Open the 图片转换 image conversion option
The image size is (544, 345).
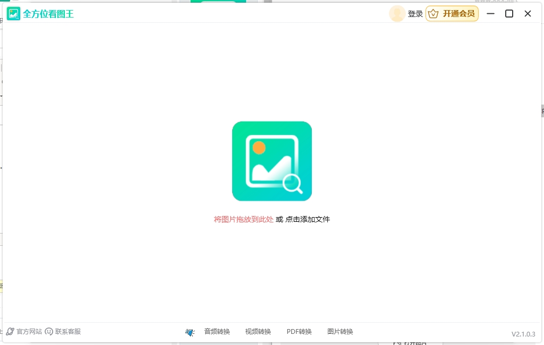[x=341, y=331]
